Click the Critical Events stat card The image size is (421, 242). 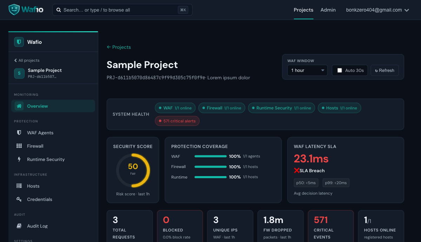331,226
